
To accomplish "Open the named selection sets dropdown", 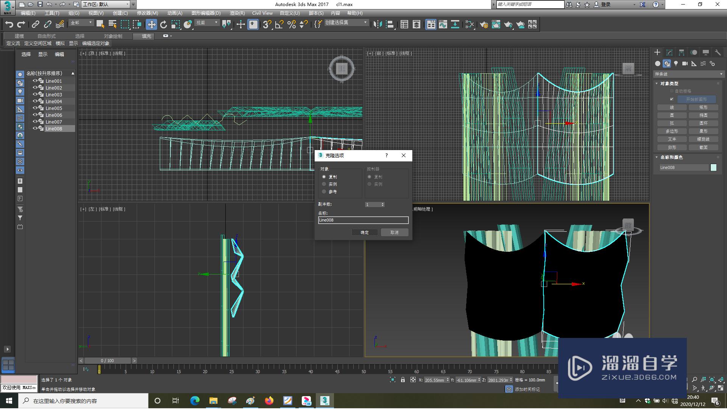I will (346, 23).
